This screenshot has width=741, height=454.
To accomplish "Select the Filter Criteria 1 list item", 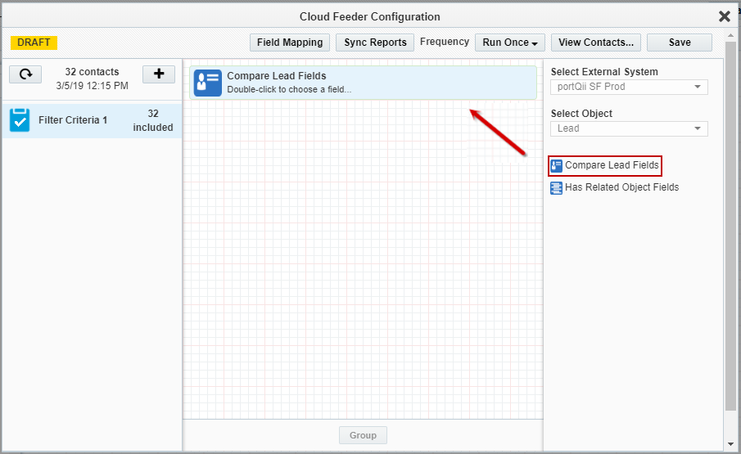I will click(92, 120).
